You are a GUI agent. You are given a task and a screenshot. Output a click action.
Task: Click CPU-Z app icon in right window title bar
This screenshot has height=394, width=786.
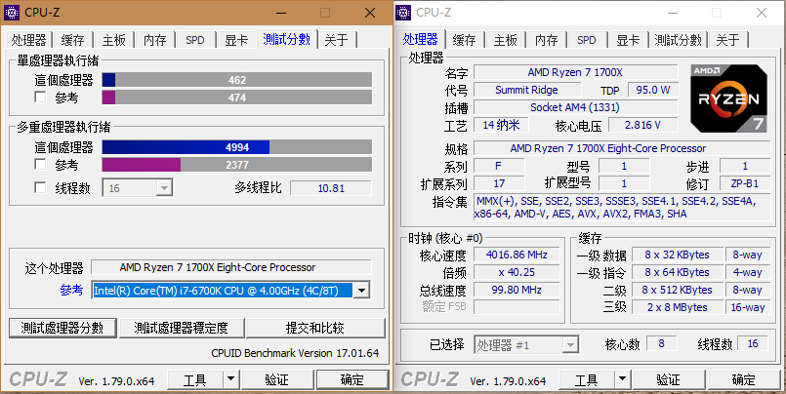[x=404, y=13]
